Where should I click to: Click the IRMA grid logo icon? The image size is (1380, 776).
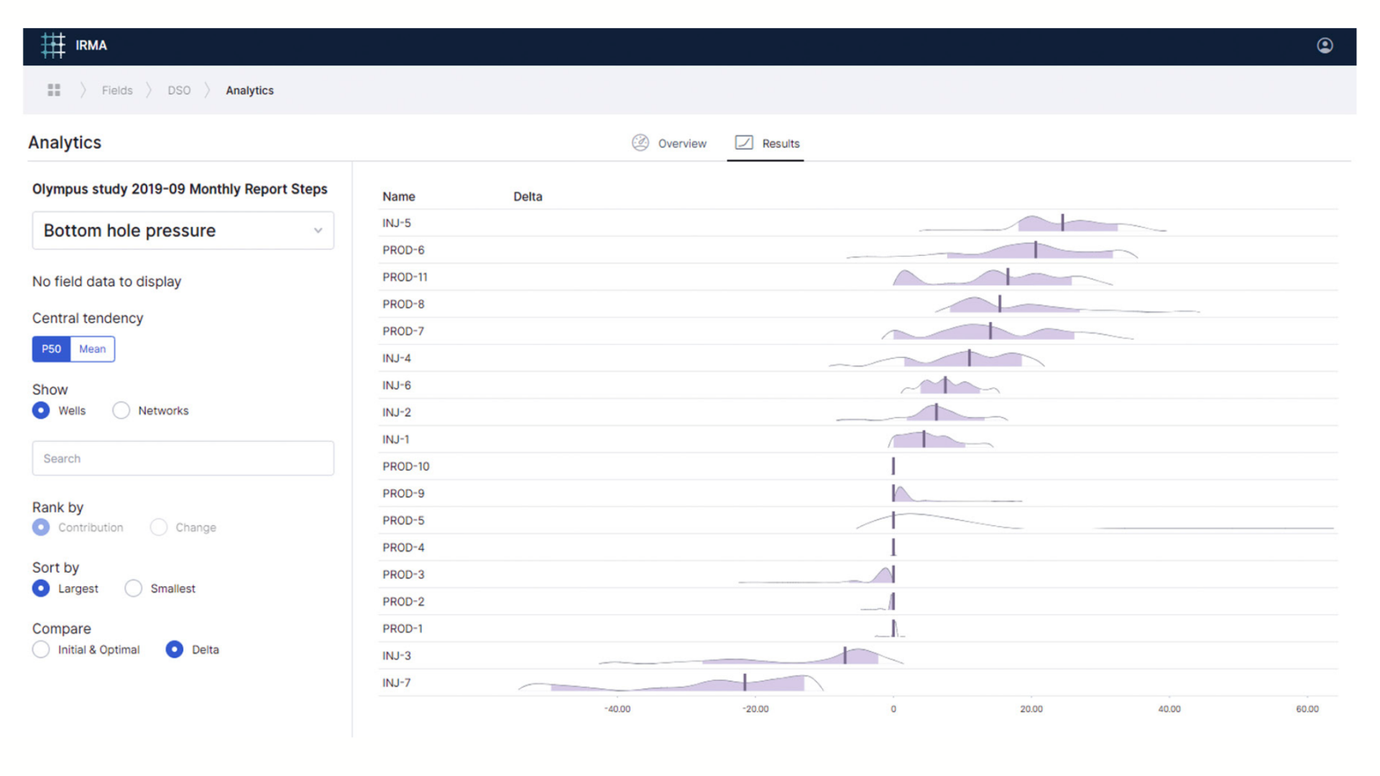pyautogui.click(x=53, y=45)
